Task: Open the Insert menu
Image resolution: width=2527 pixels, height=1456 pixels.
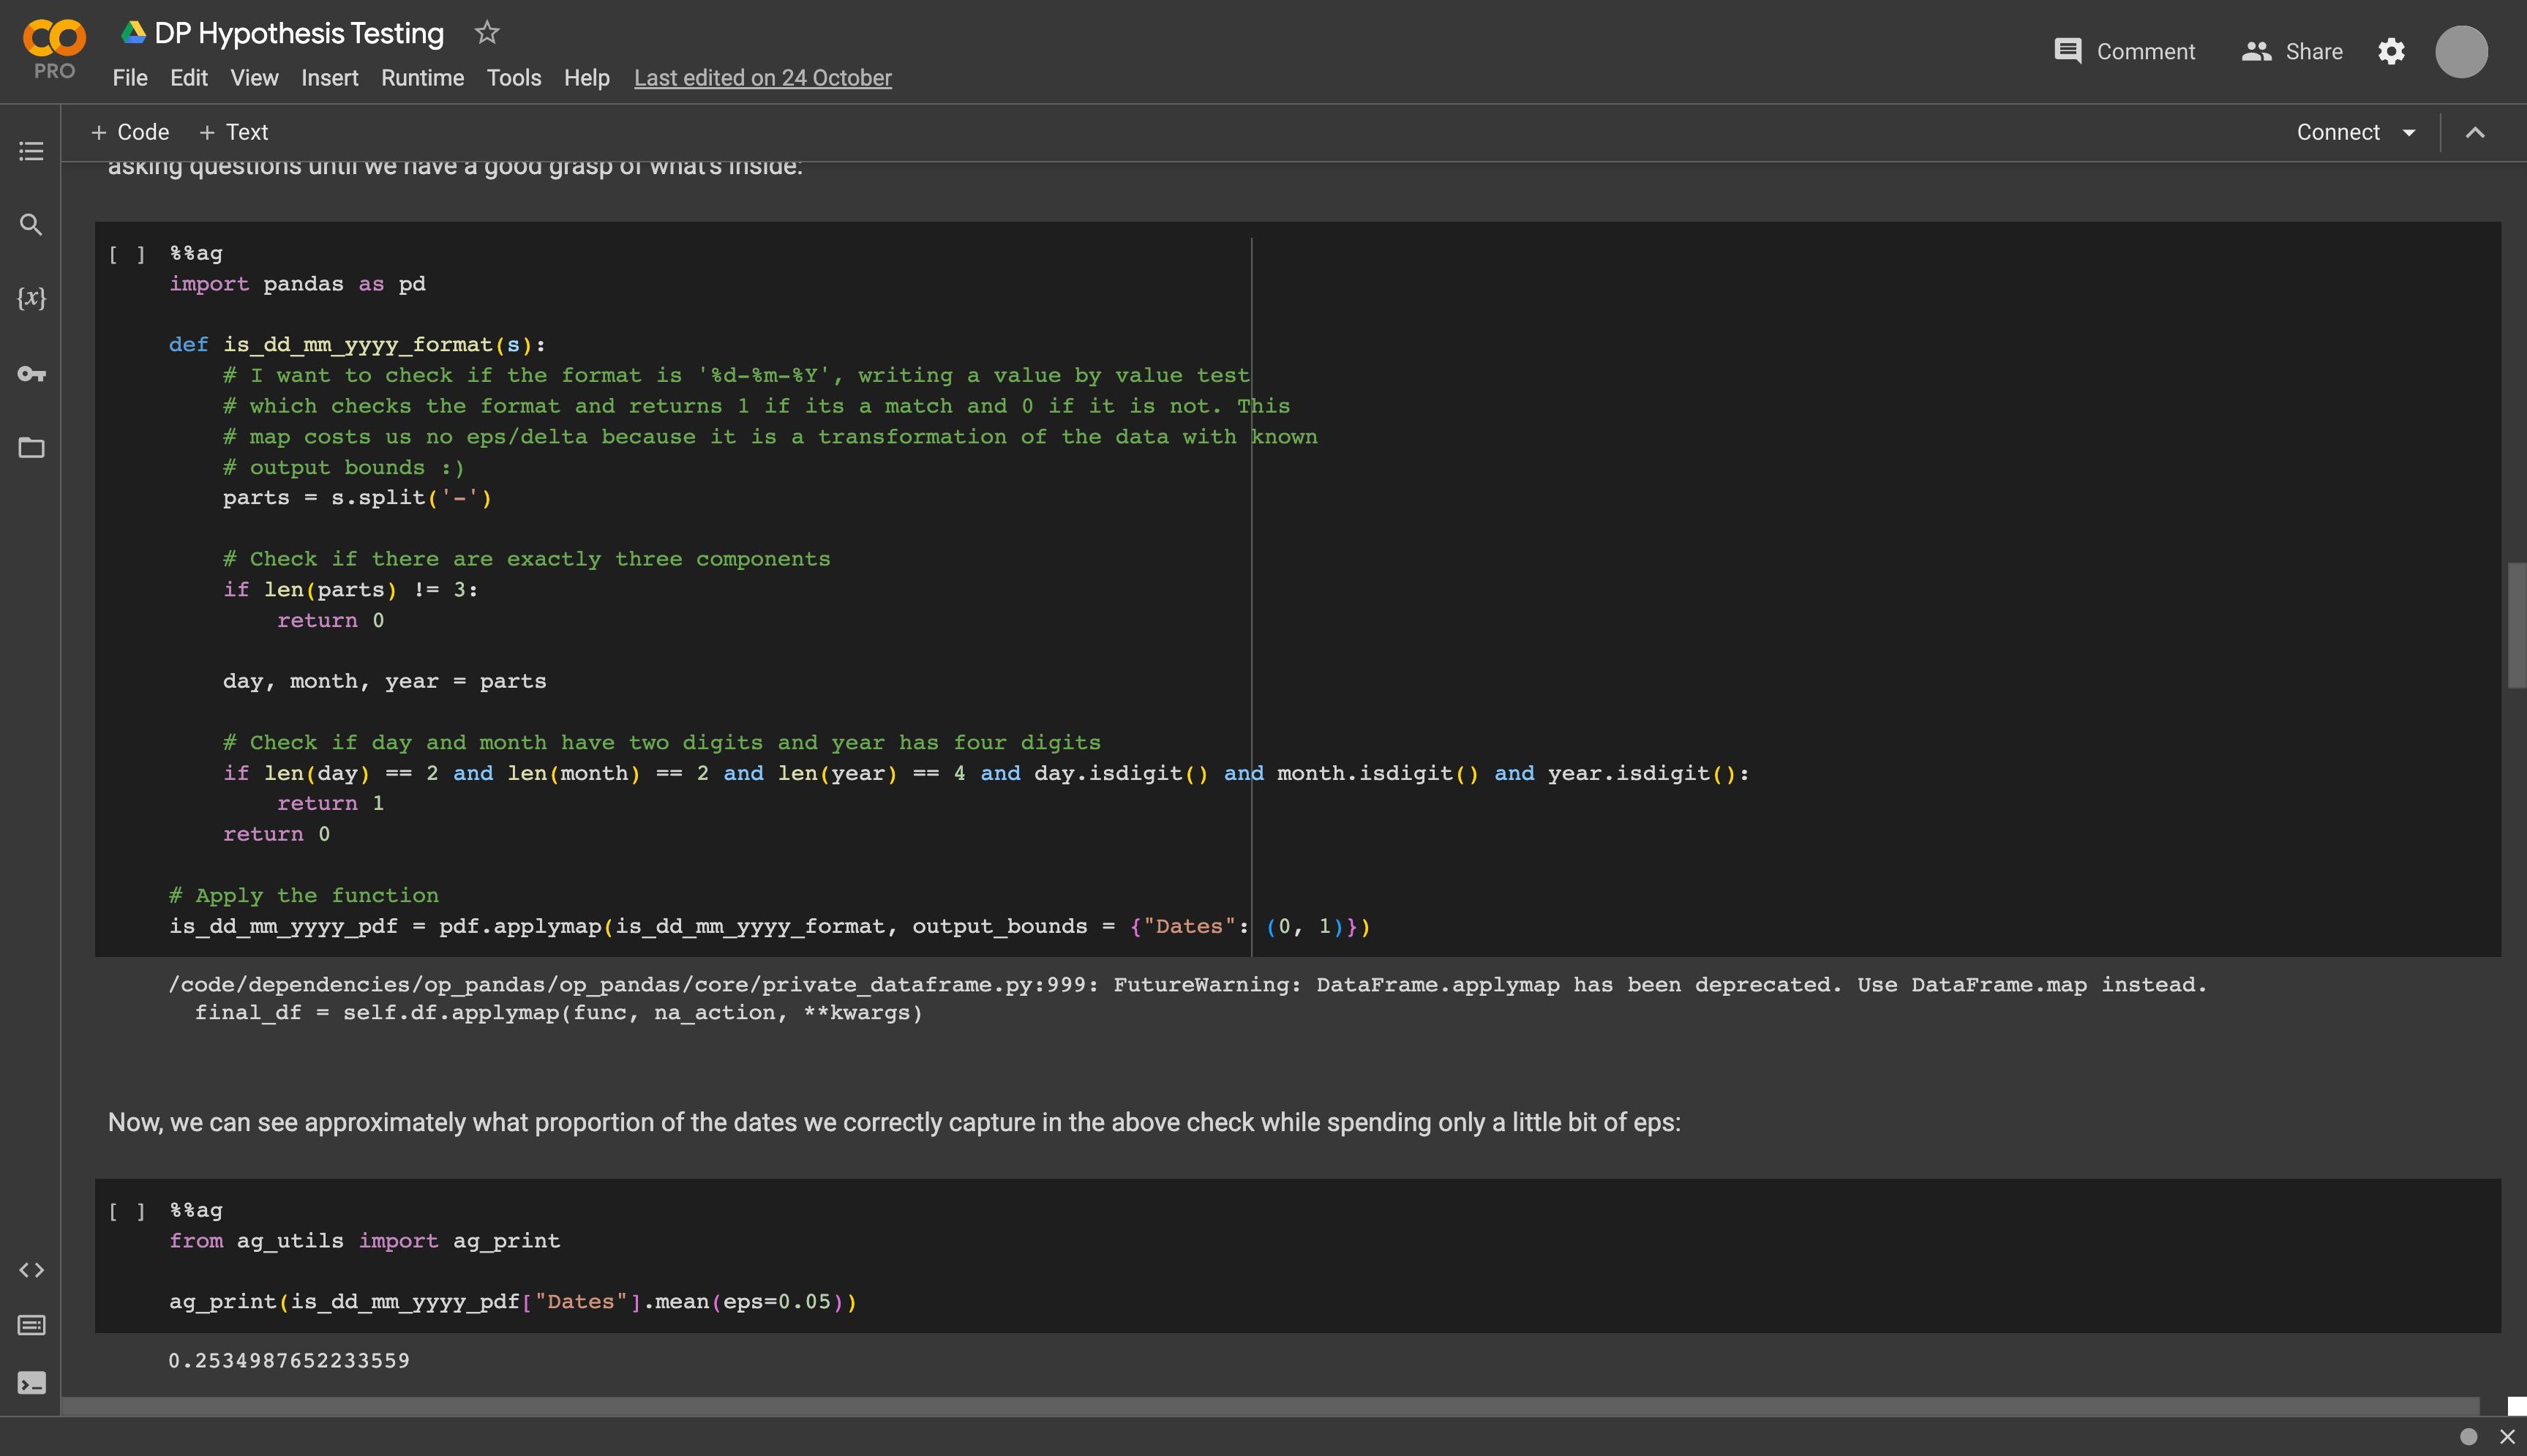Action: tap(329, 78)
